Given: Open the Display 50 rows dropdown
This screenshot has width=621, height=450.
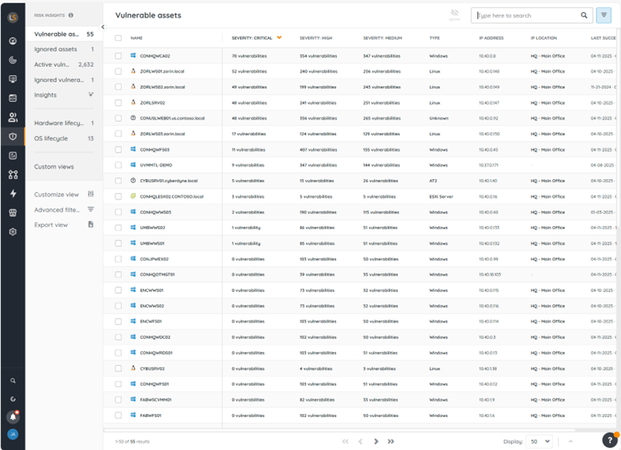Looking at the screenshot, I should click(539, 441).
